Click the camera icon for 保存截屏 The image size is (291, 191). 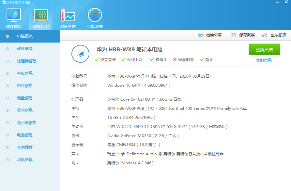pyautogui.click(x=233, y=35)
